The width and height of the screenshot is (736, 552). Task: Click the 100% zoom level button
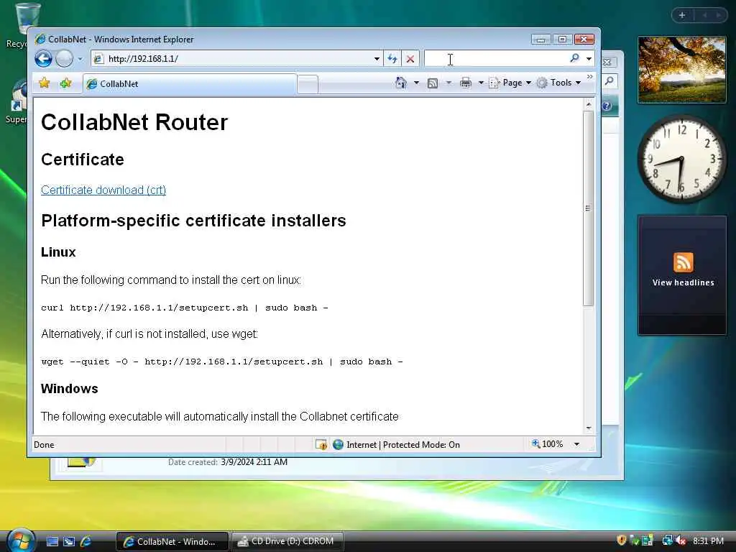pos(548,444)
